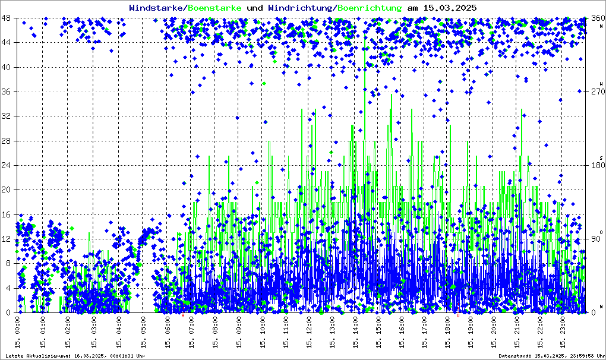Click green 'Boenstarke' in the title
The height and width of the screenshot is (360, 606).
tap(214, 8)
